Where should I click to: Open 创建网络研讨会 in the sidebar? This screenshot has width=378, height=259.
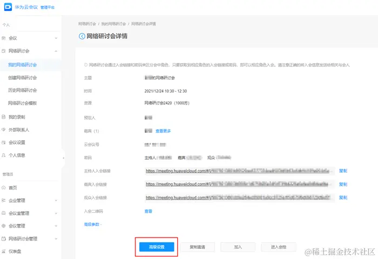(x=23, y=78)
